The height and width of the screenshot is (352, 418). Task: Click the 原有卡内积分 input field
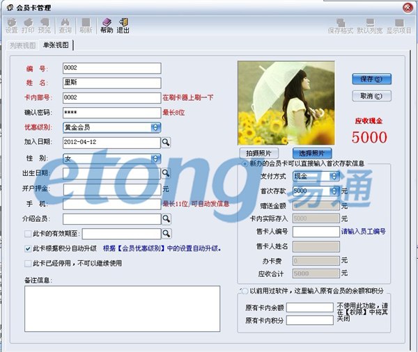point(310,320)
